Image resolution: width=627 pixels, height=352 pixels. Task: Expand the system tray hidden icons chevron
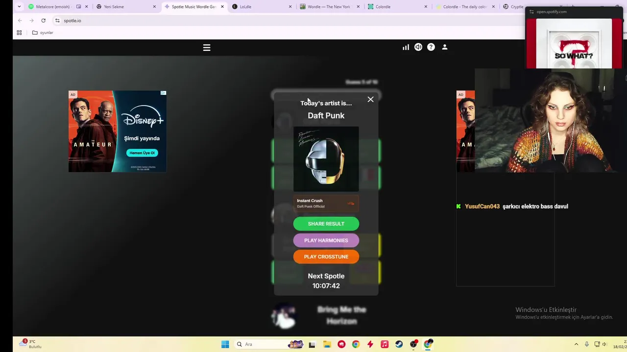(x=576, y=344)
